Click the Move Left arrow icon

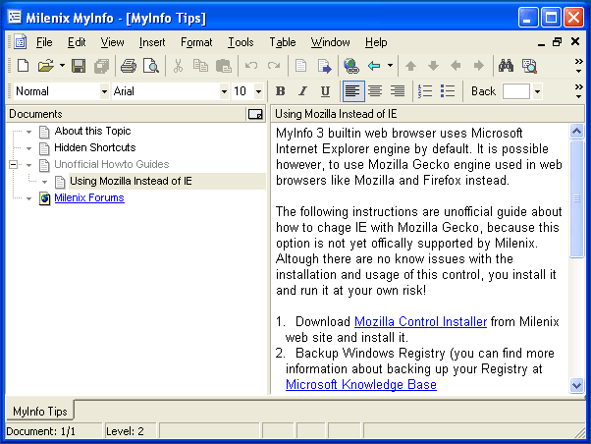tap(457, 66)
